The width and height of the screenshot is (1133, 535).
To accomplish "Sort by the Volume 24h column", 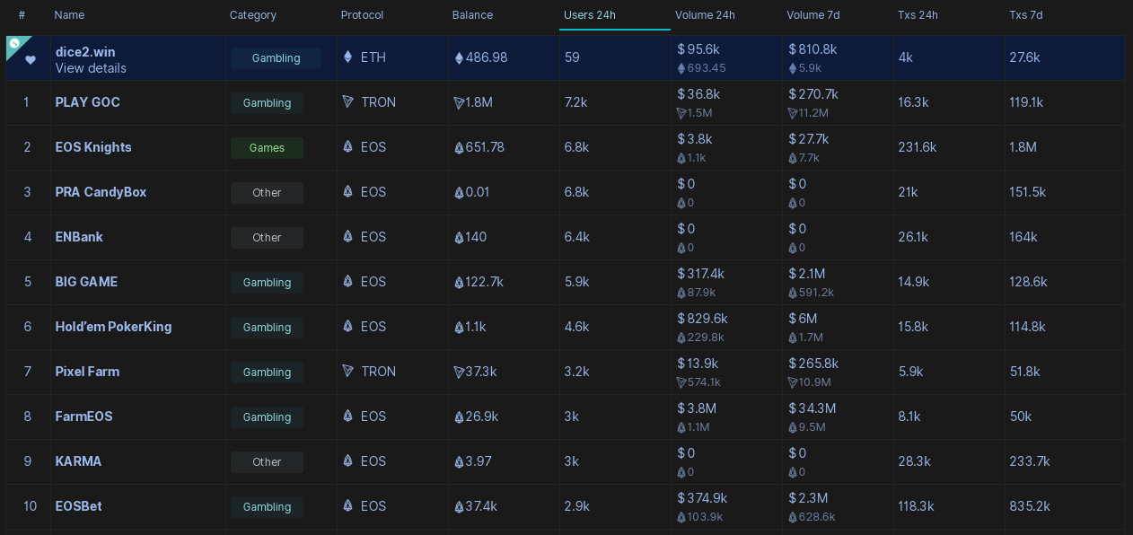I will pyautogui.click(x=705, y=15).
